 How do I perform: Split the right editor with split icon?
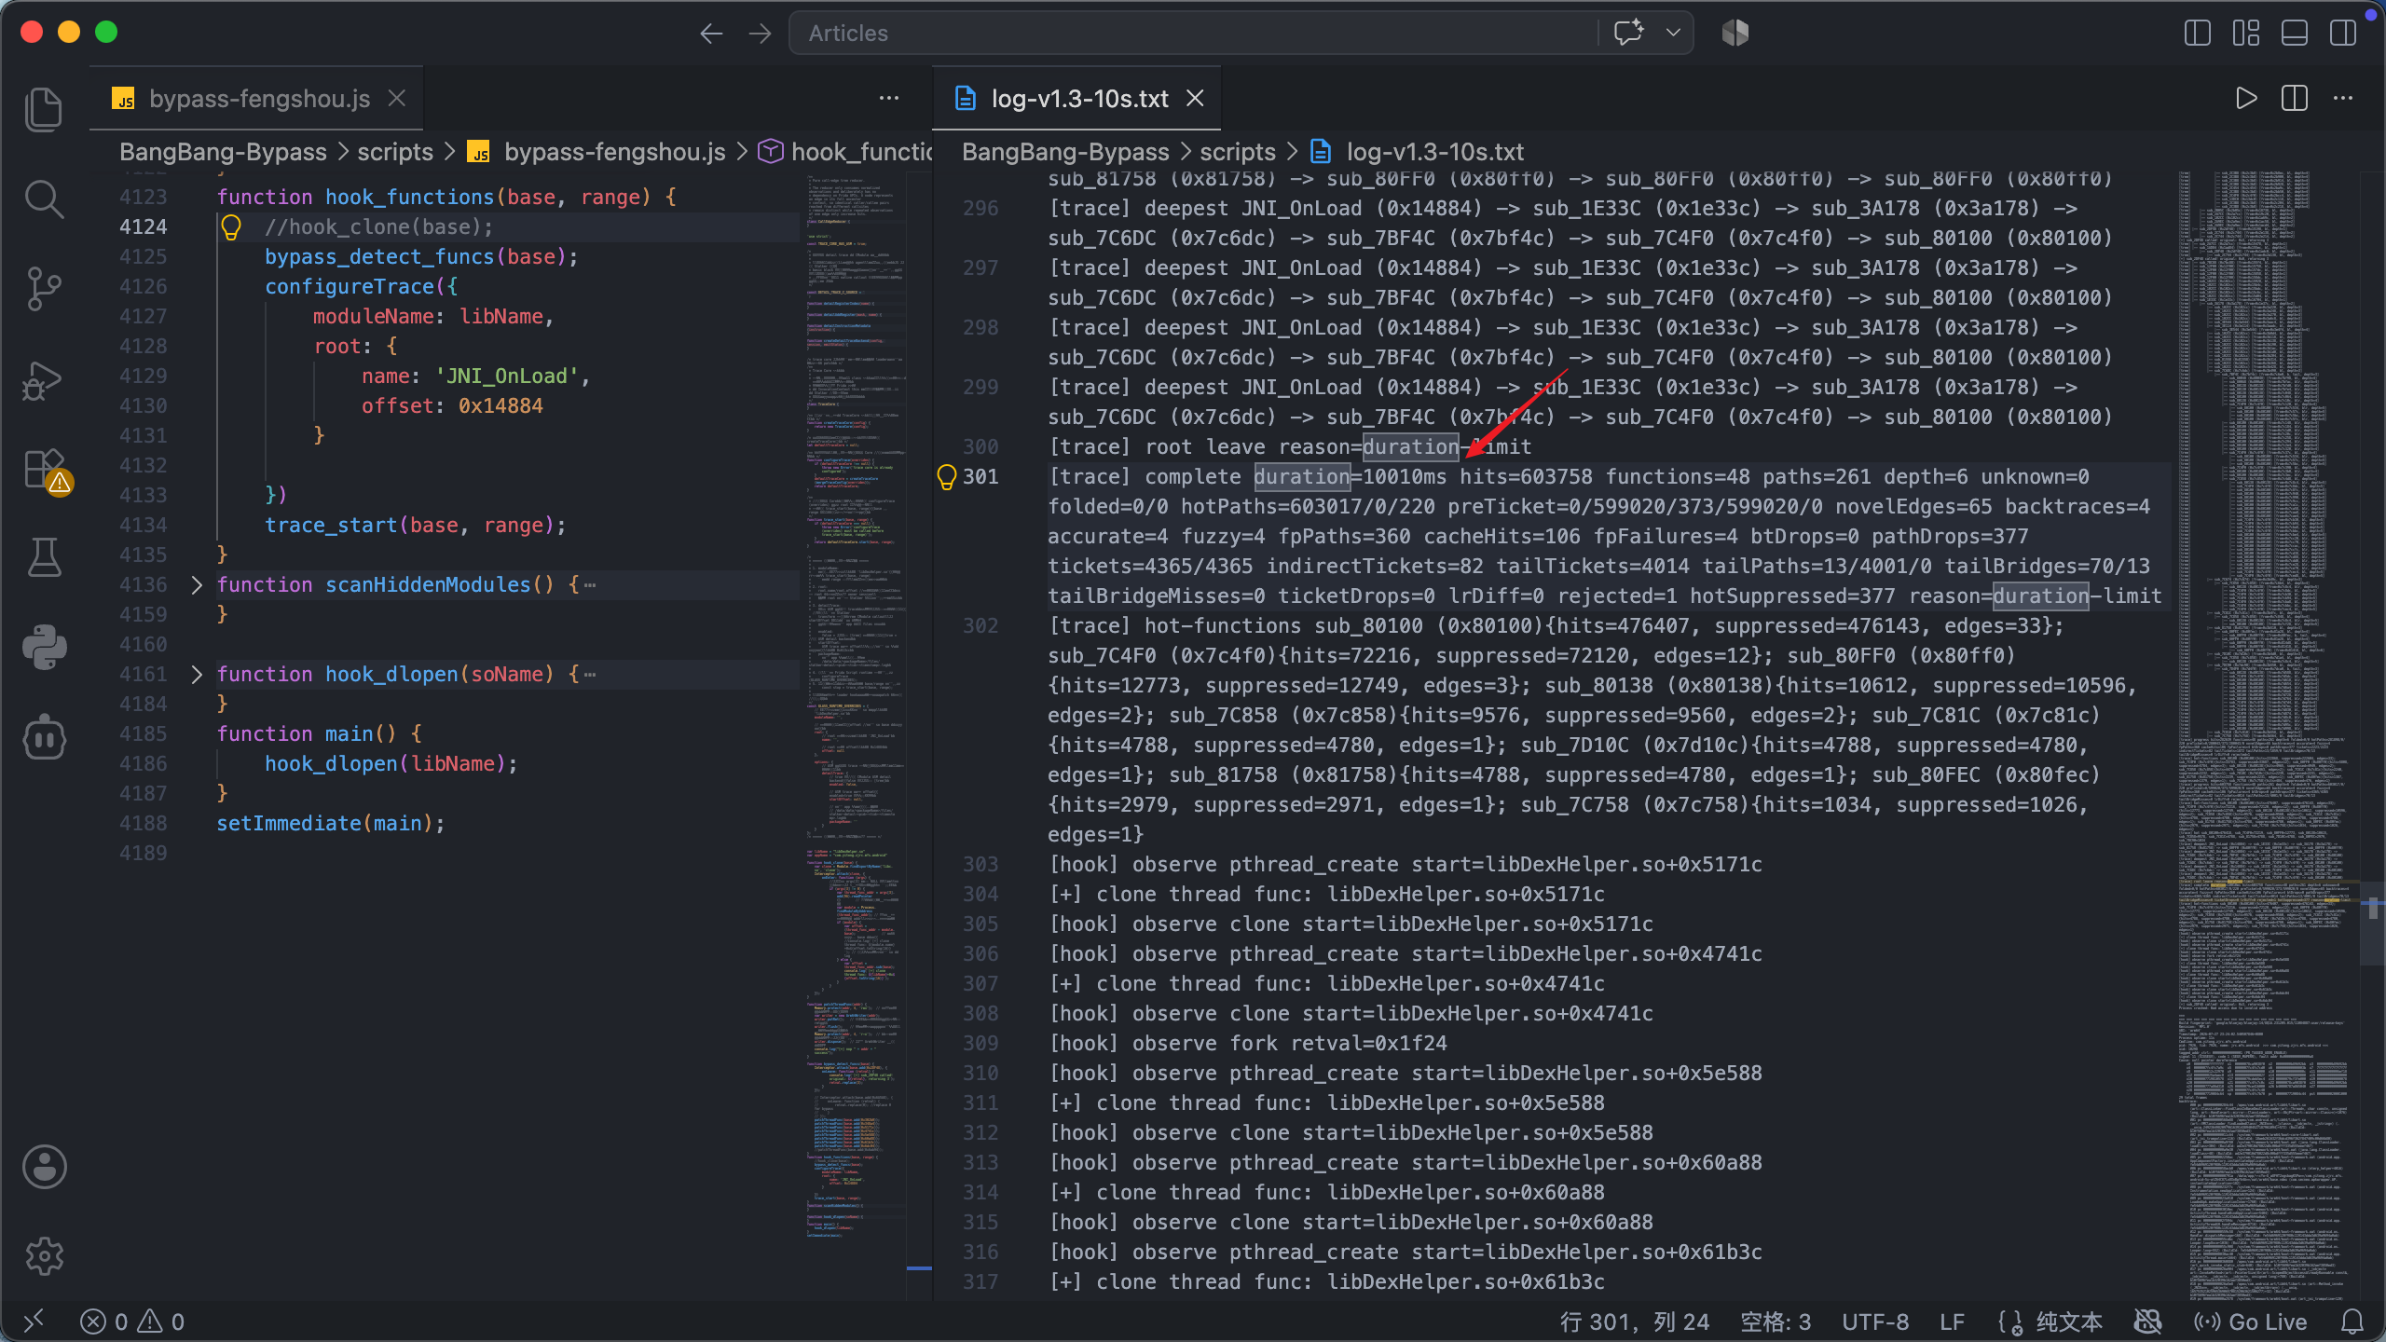click(x=2295, y=98)
